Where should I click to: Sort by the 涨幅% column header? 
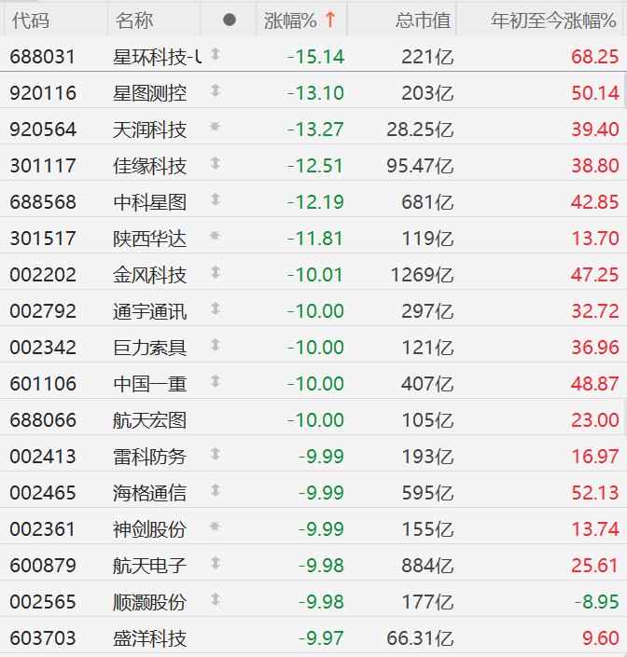click(x=290, y=21)
